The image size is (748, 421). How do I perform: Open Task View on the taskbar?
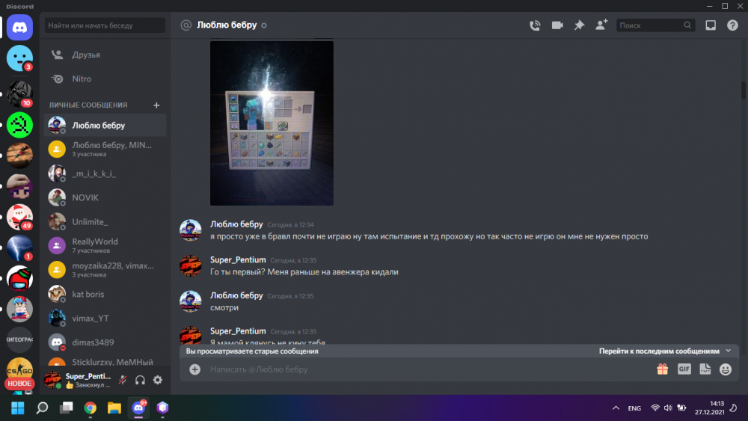[66, 408]
